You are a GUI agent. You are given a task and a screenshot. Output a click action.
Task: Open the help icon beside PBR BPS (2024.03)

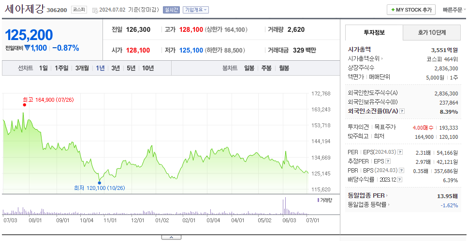coord(401,171)
